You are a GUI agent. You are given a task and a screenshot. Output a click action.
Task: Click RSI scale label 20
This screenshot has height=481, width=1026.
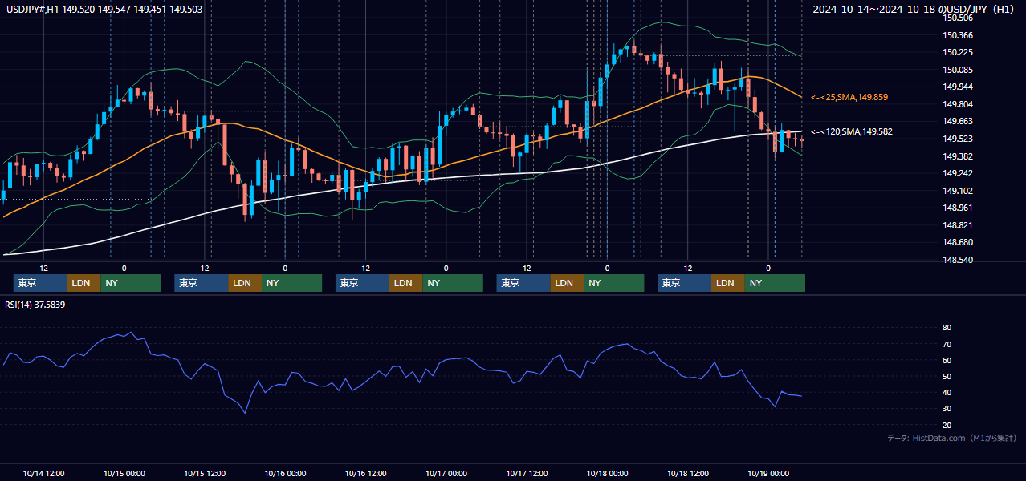(x=947, y=425)
